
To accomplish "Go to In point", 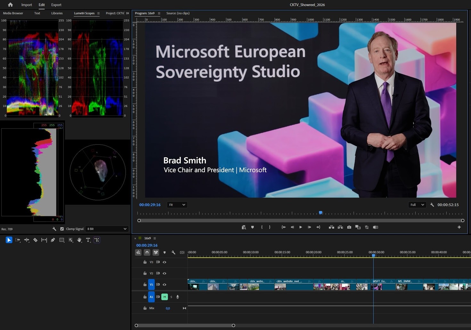I will click(x=283, y=227).
